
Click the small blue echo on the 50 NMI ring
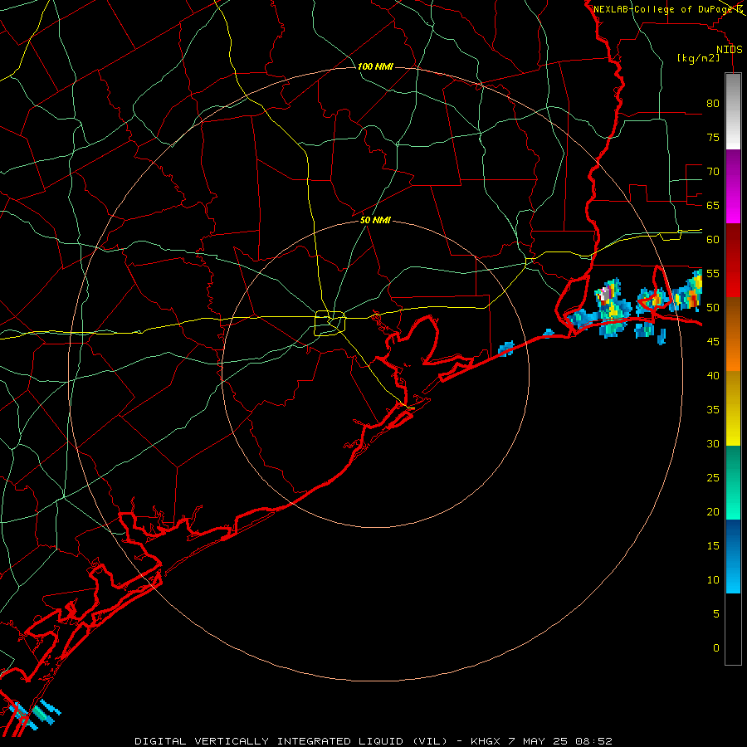(506, 349)
